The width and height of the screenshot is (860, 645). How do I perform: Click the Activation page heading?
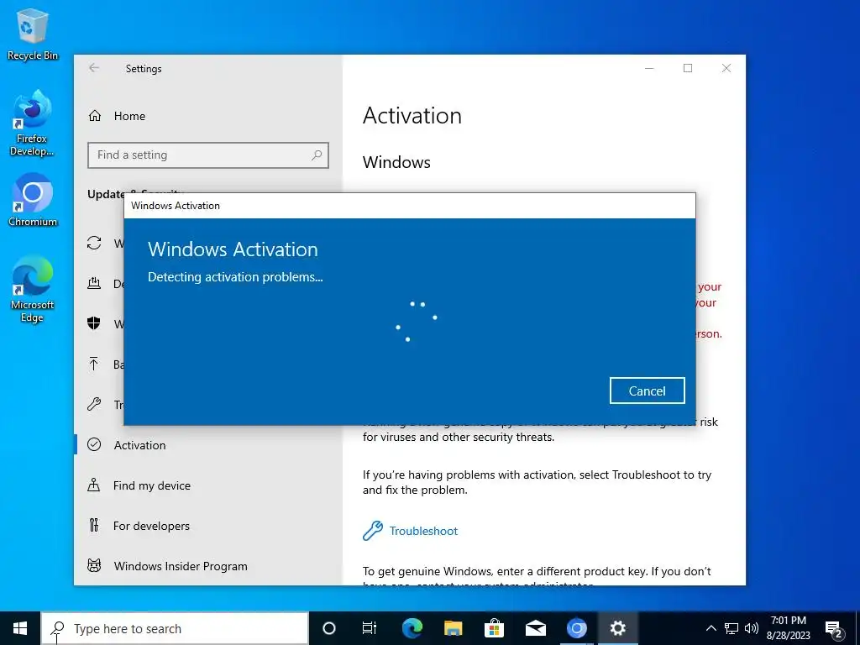412,116
